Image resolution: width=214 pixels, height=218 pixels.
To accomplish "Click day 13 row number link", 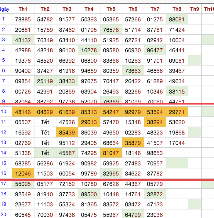I will (x=4, y=142).
